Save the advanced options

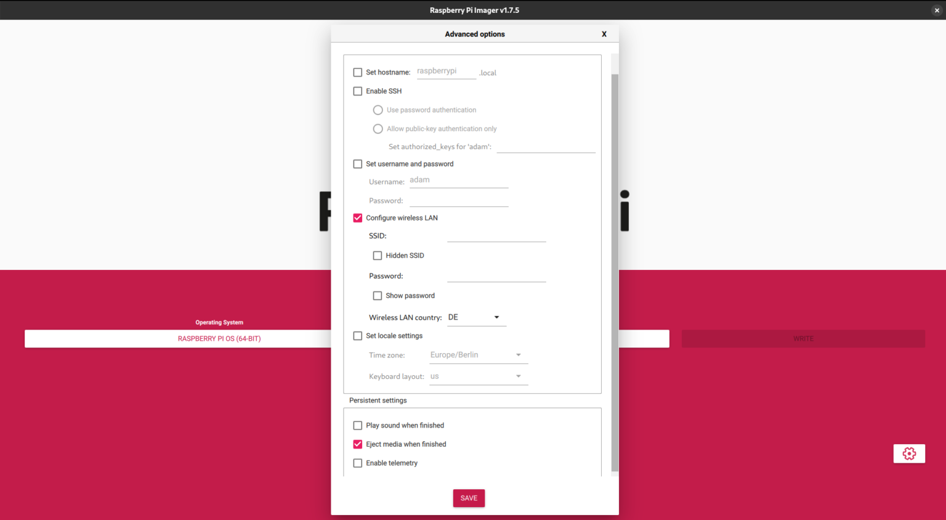click(469, 498)
